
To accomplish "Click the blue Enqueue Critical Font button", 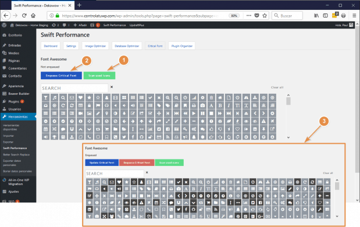I will coord(61,76).
